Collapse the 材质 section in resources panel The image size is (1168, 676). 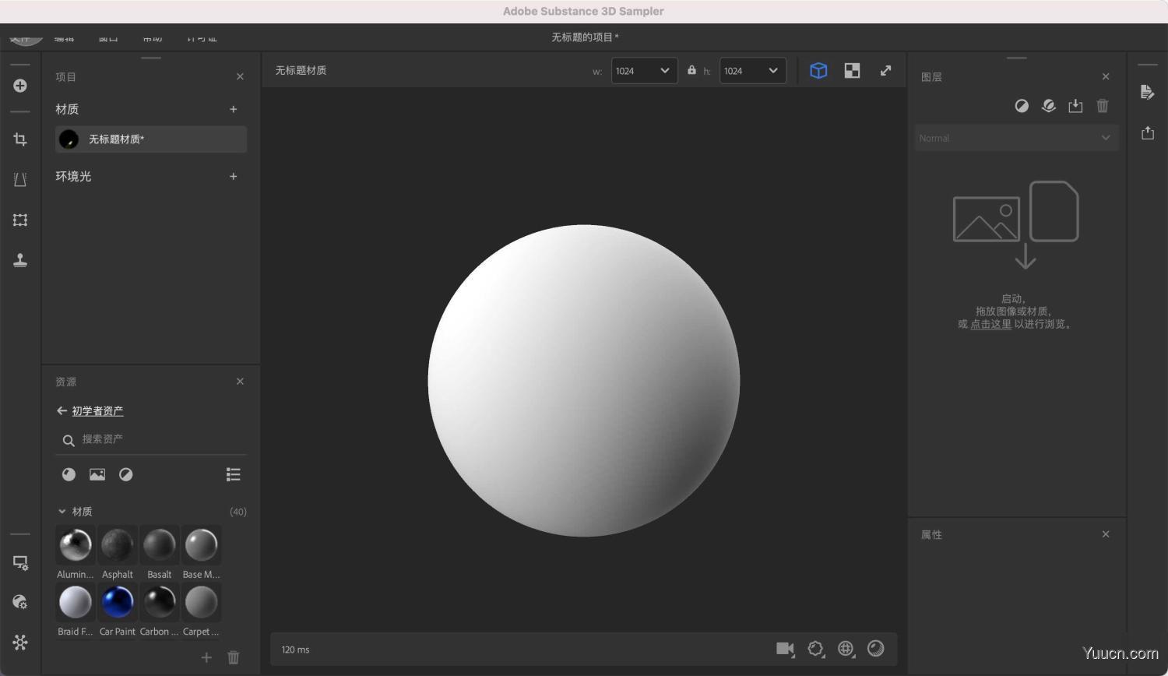pos(62,511)
